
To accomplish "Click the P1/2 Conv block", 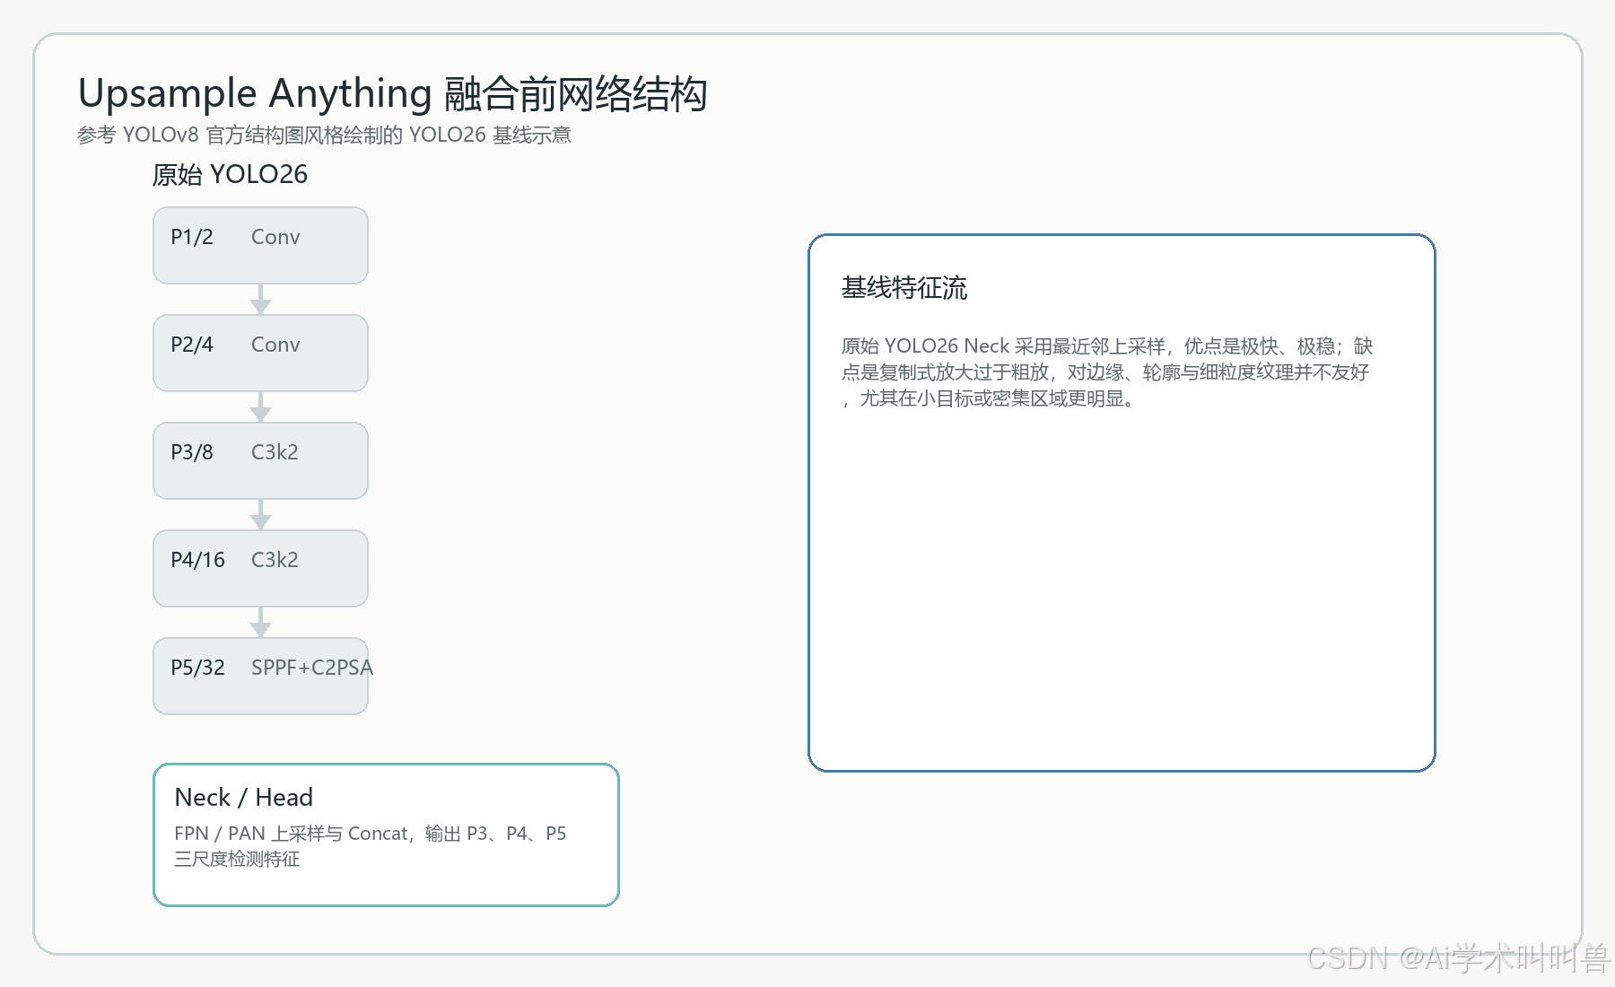I will pyautogui.click(x=260, y=245).
